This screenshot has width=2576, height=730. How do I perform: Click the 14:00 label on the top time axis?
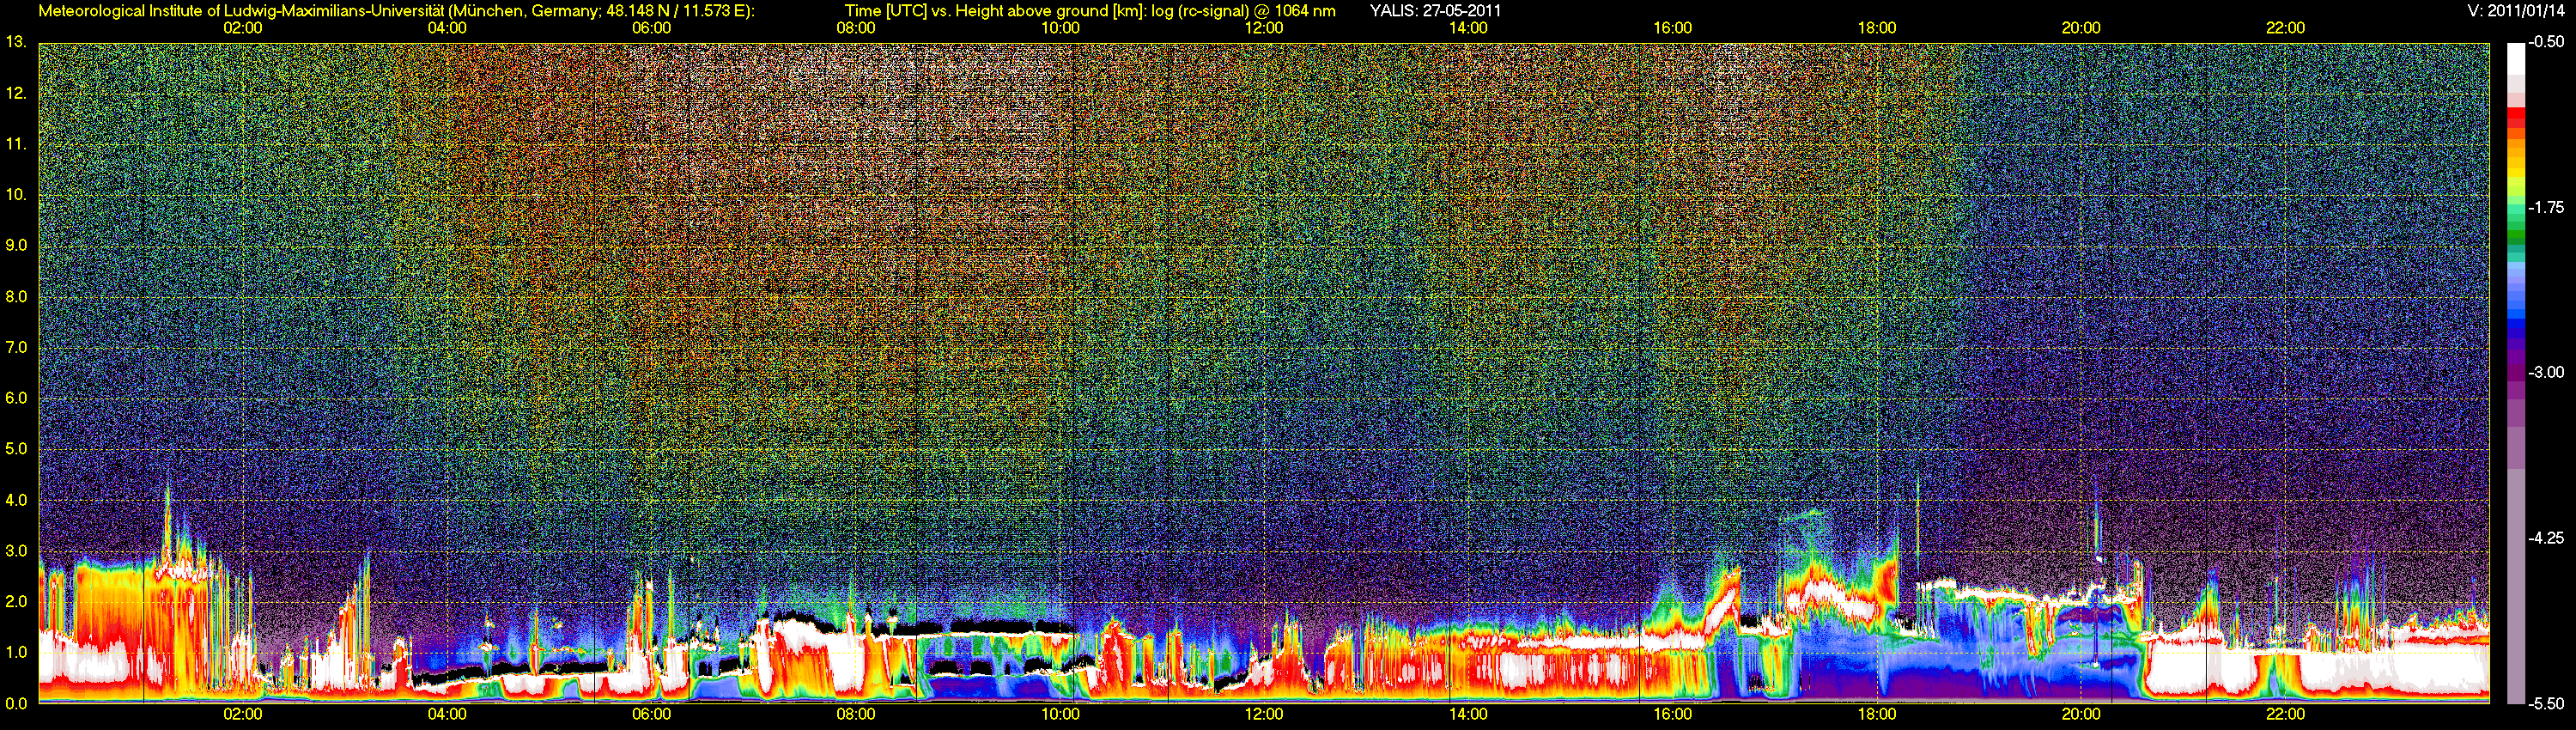pos(1468,28)
